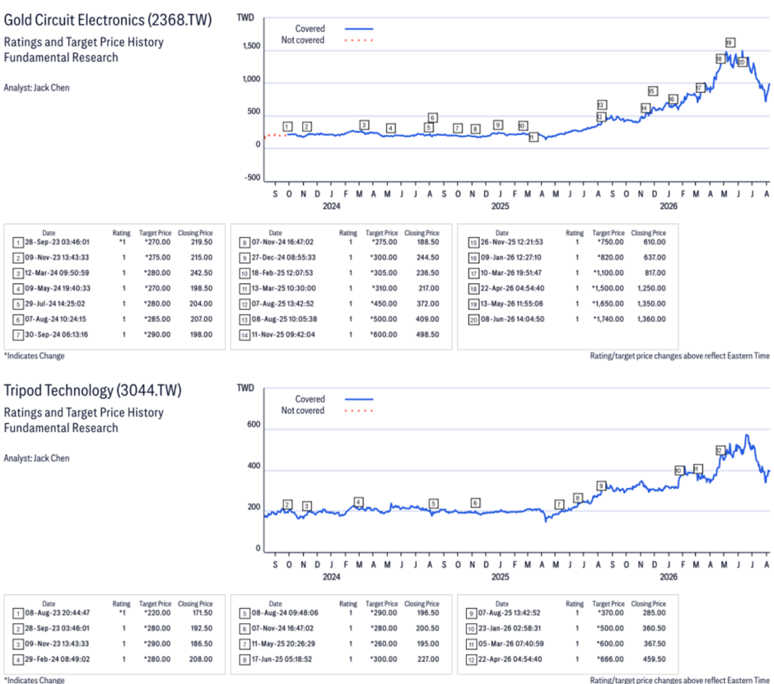Click the closing price 367.50
This screenshot has height=684, width=774.
pyautogui.click(x=654, y=644)
